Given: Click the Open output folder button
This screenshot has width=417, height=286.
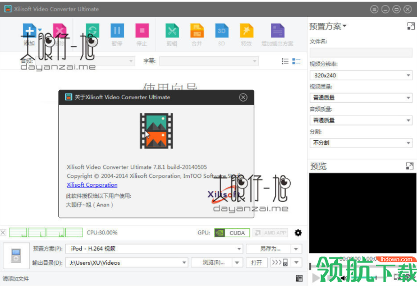Looking at the screenshot, I should [256, 262].
